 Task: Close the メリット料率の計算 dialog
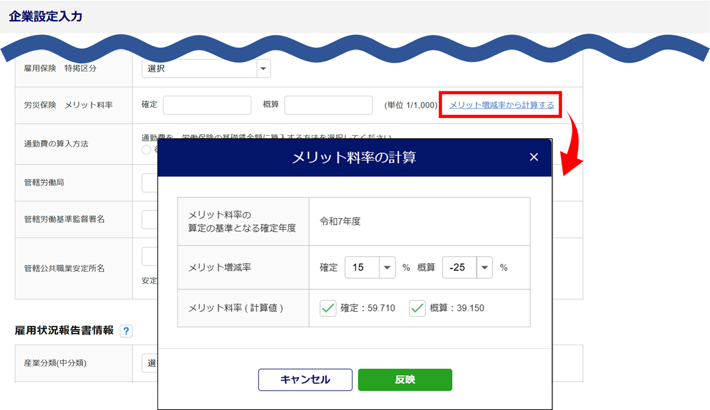click(534, 157)
